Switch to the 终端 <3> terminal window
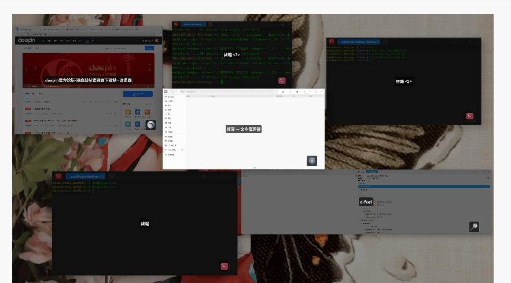This screenshot has height=283, width=511. tap(231, 54)
